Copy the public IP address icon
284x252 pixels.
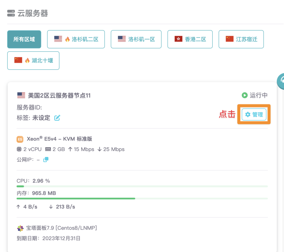click(x=46, y=159)
